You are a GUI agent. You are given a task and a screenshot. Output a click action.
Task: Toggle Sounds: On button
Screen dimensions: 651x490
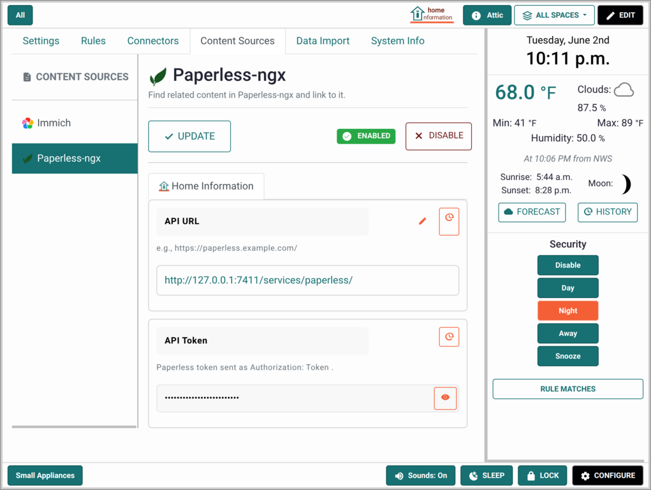421,475
